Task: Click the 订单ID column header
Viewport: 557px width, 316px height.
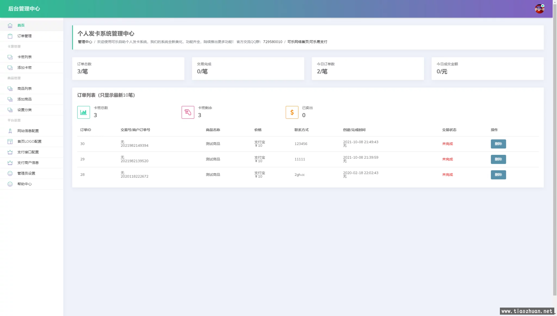Action: [86, 130]
